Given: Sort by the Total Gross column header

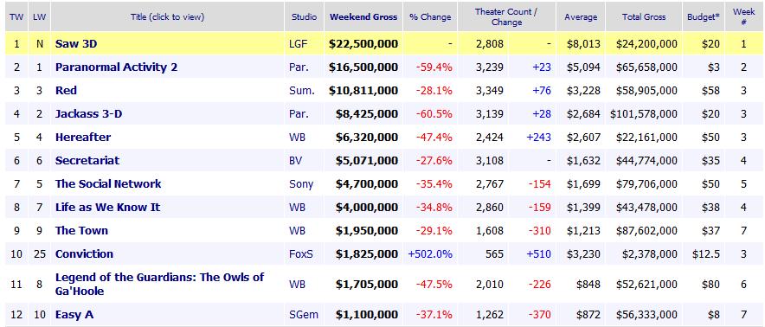Looking at the screenshot, I should click(644, 17).
